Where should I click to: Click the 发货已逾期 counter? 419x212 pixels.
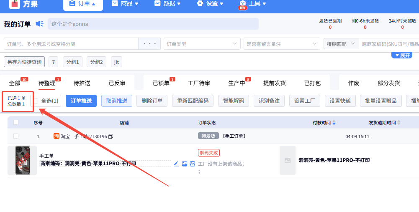click(x=330, y=24)
